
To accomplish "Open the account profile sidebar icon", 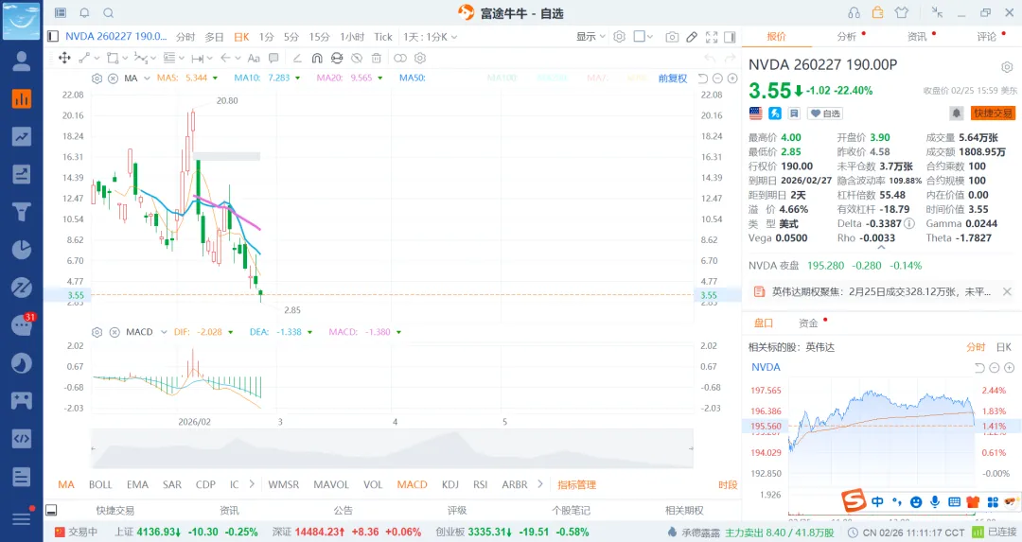I will [x=22, y=61].
